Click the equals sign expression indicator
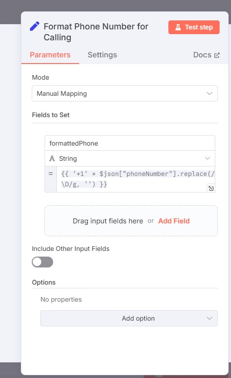The image size is (231, 378). (x=51, y=174)
